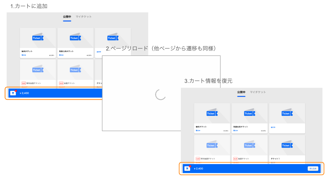Click 先着有料チケット title in step 1 screen
The image size is (330, 180).
click(66, 51)
